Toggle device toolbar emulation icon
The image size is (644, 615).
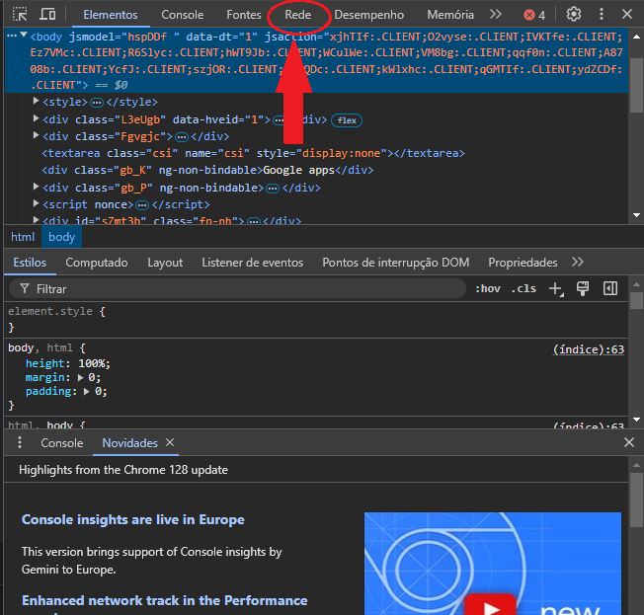click(x=47, y=15)
